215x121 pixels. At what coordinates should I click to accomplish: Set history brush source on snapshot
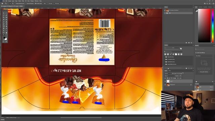(165, 10)
